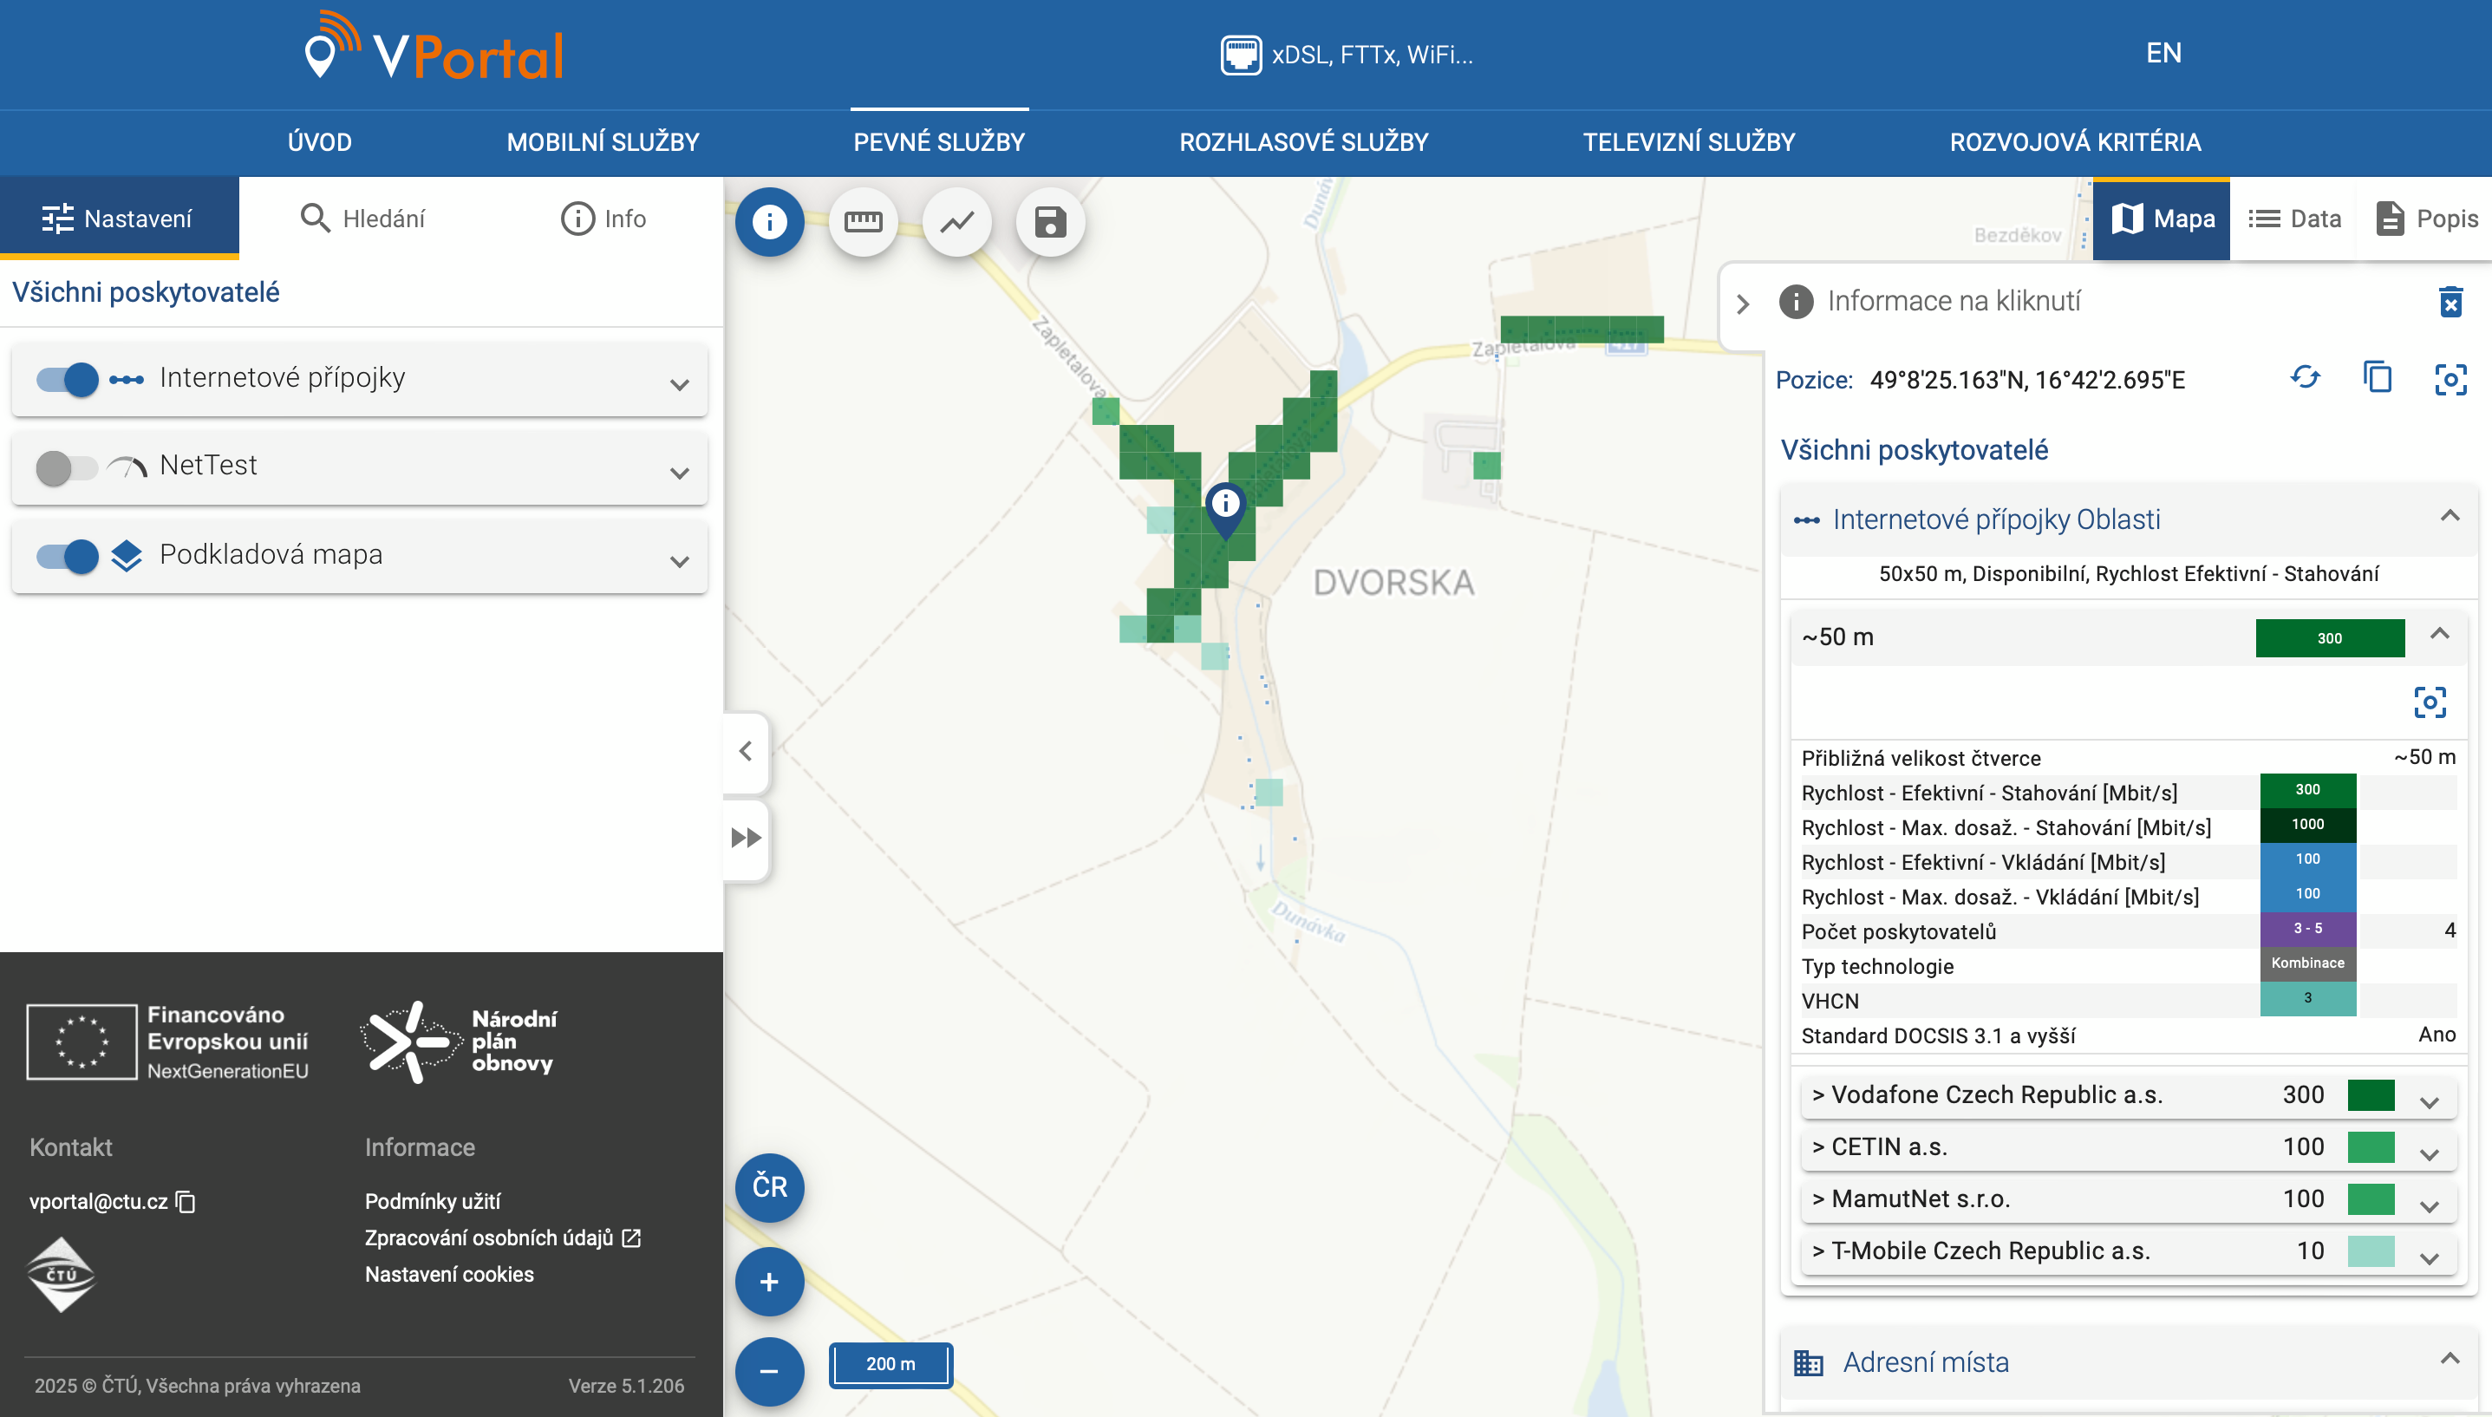
Task: Open the Podmínky užití link
Action: tap(432, 1201)
